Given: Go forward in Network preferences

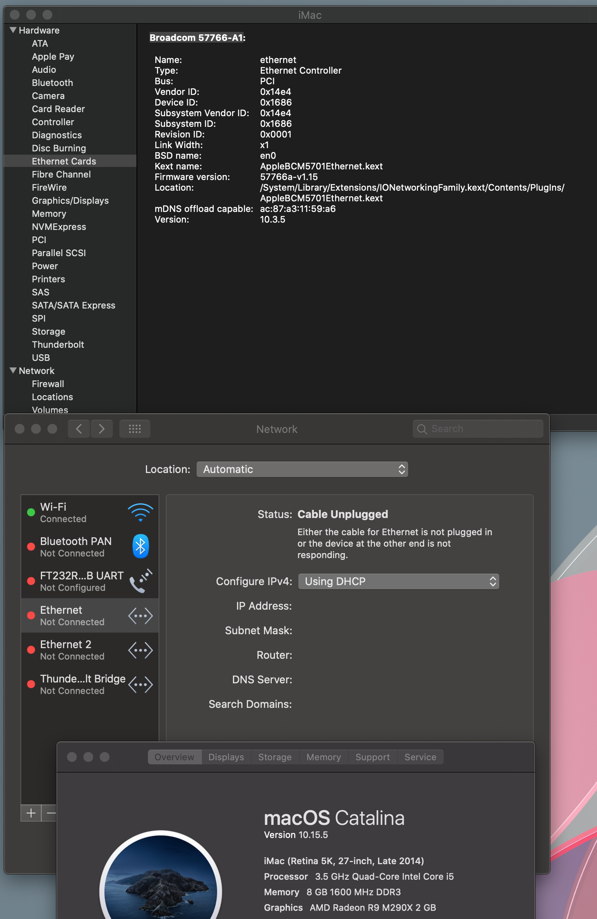Looking at the screenshot, I should 102,429.
